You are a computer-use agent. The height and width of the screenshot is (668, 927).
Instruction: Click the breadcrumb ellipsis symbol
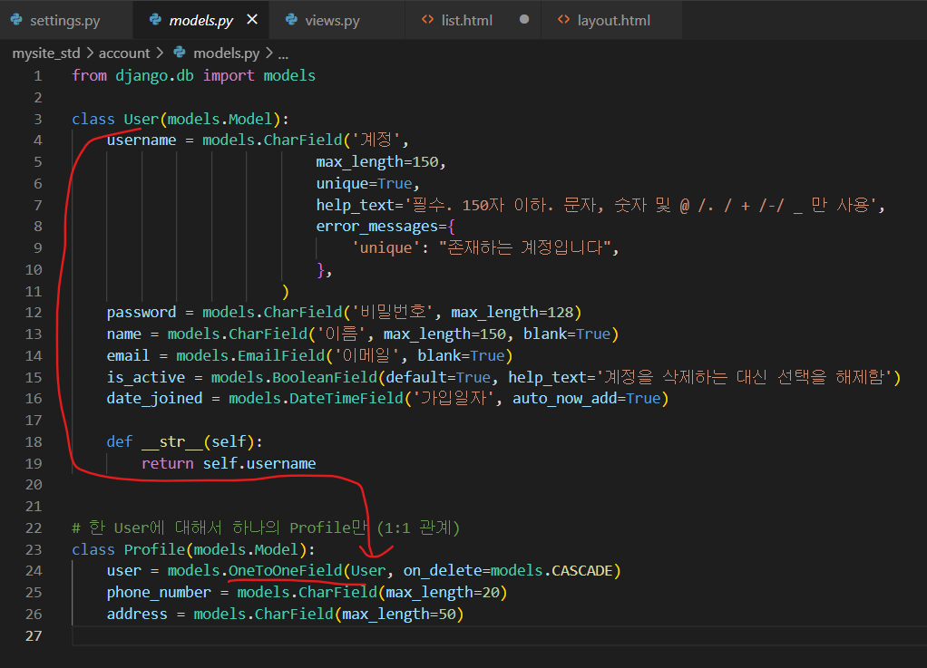[283, 54]
